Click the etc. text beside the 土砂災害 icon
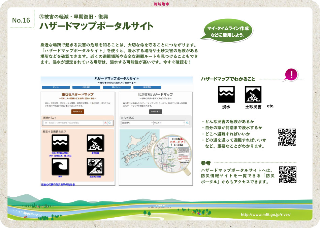The image size is (320, 228). 270,106
